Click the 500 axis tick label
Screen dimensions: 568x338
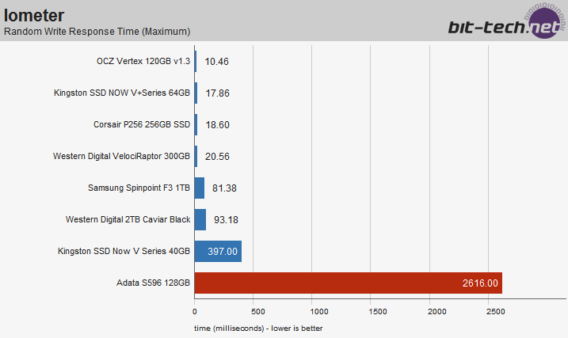(258, 312)
